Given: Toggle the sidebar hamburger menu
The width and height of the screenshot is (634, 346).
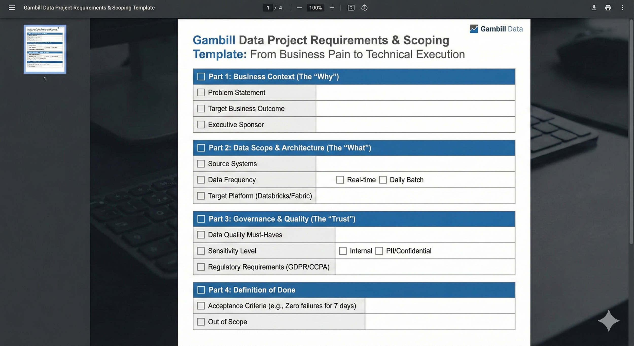Looking at the screenshot, I should (x=12, y=8).
